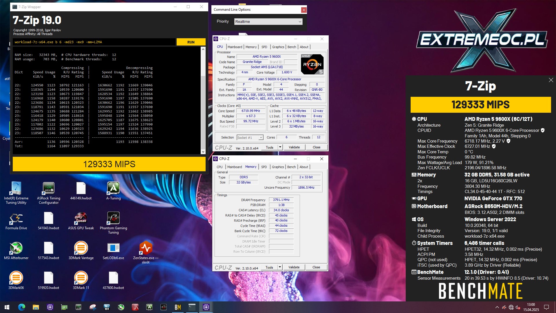Click Close button in upper CPU-Z window
556x313 pixels.
317,147
